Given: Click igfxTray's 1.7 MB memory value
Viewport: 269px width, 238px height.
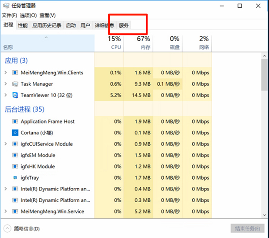Looking at the screenshot, I should click(x=143, y=177).
